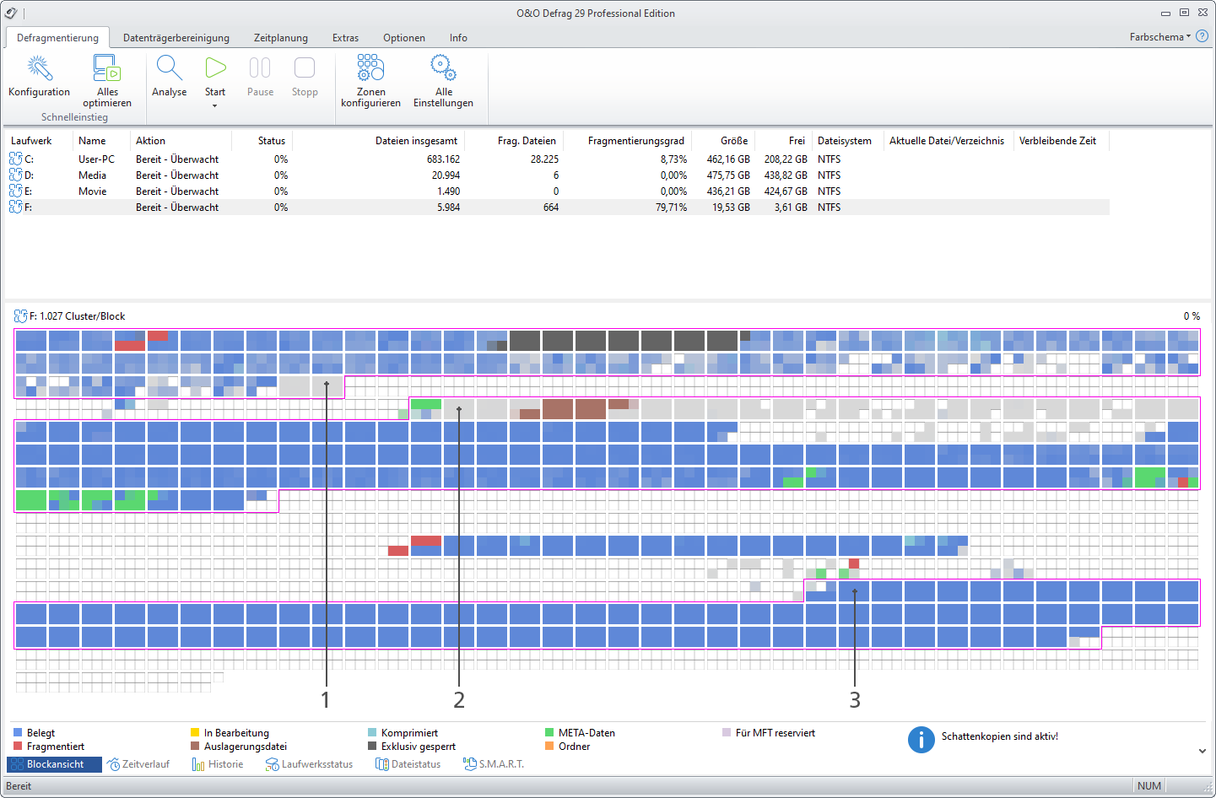
Task: Click the NUM indicator in status bar
Action: point(1148,786)
